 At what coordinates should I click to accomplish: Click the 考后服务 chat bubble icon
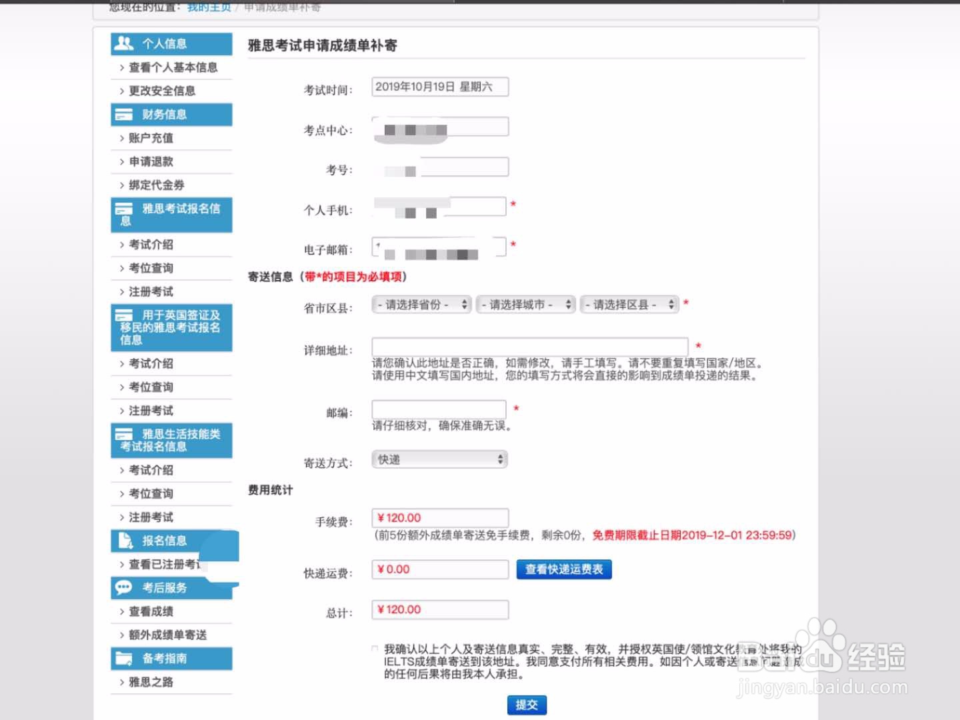point(124,587)
